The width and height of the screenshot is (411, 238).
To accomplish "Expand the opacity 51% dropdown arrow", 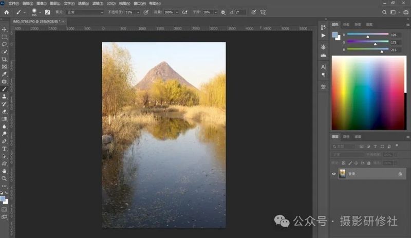I will [x=138, y=12].
